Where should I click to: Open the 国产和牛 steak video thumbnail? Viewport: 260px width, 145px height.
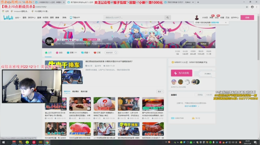[153, 104]
